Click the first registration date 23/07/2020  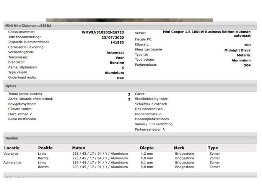click(112, 38)
